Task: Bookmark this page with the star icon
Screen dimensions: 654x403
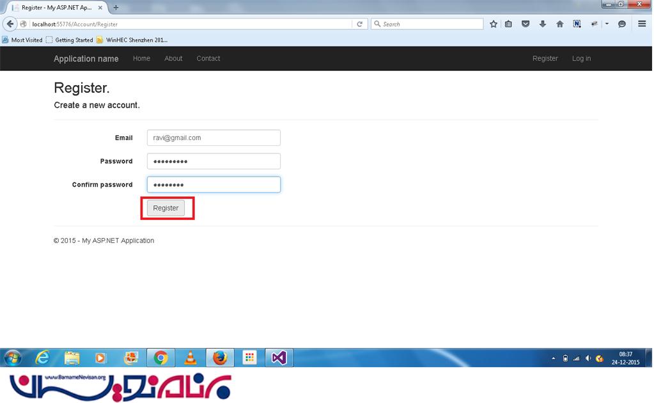Action: tap(494, 24)
